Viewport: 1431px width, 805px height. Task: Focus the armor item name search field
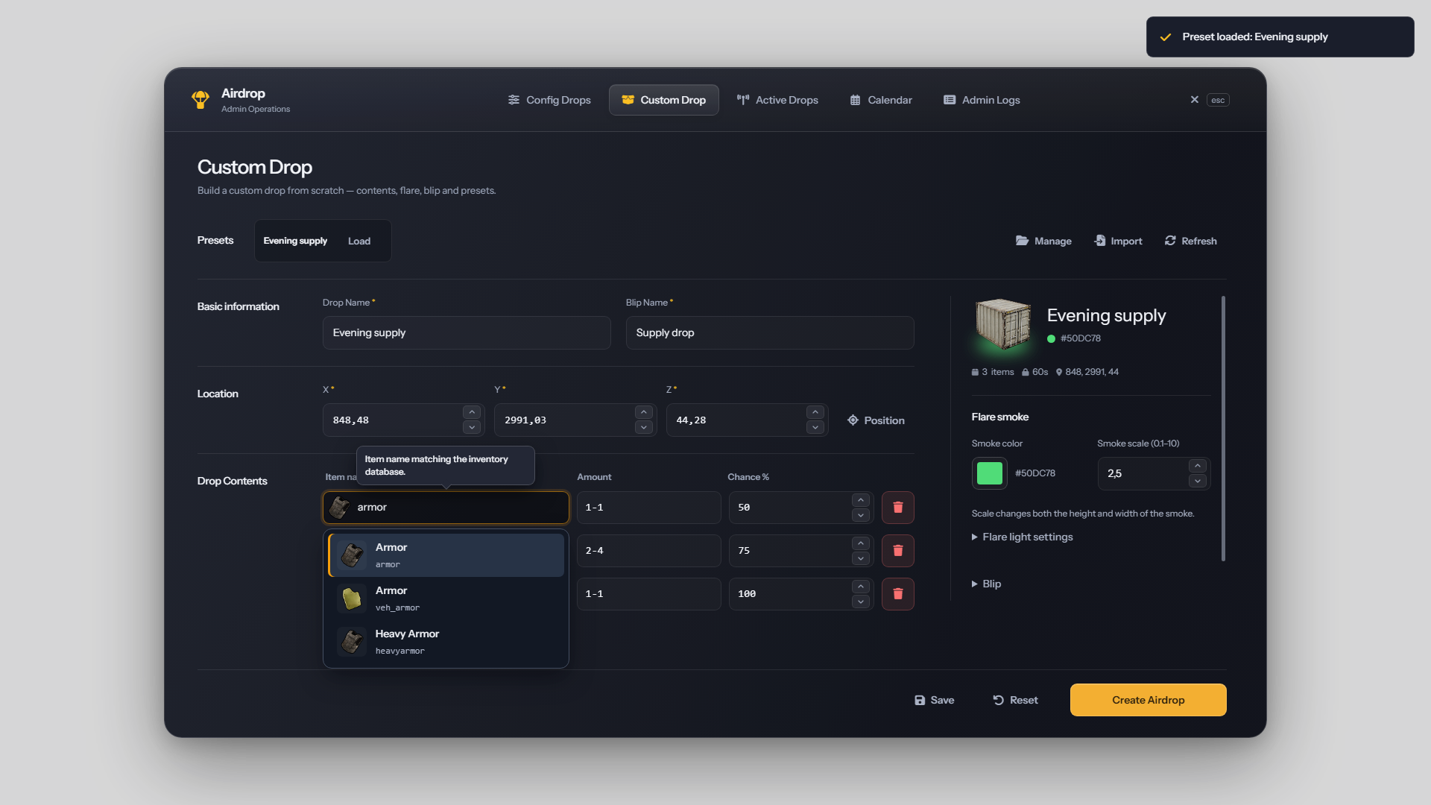[x=446, y=508]
